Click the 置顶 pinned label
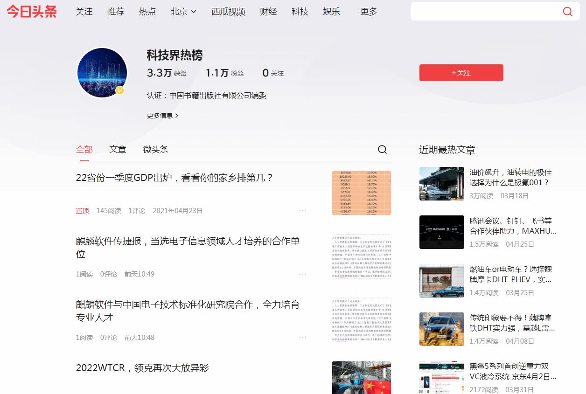This screenshot has height=394, width=586. [83, 210]
